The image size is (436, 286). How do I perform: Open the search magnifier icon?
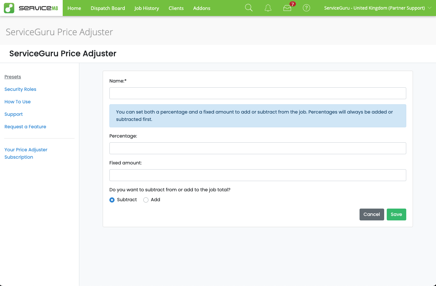coord(249,8)
